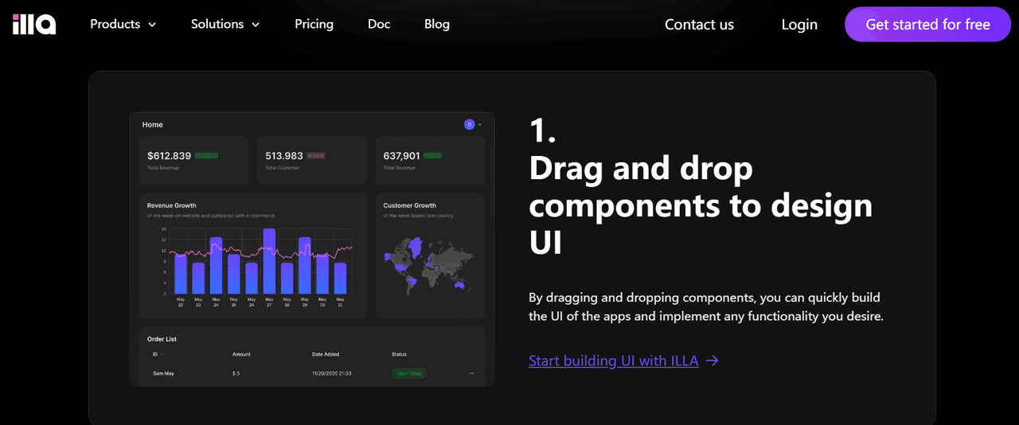This screenshot has width=1019, height=425.
Task: Click Contact us link
Action: click(x=699, y=25)
